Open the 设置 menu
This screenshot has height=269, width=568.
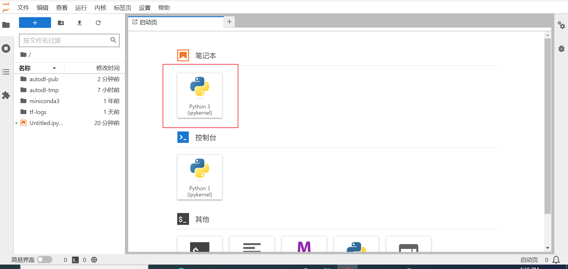coord(145,8)
